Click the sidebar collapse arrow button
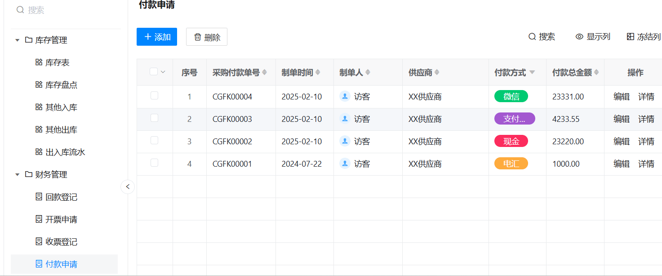Image resolution: width=662 pixels, height=276 pixels. click(x=128, y=186)
